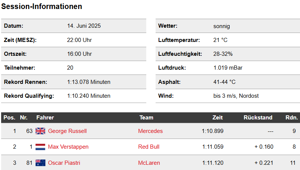This screenshot has width=300, height=170.
Task: Click the Rückstand column header
Action: pyautogui.click(x=258, y=118)
